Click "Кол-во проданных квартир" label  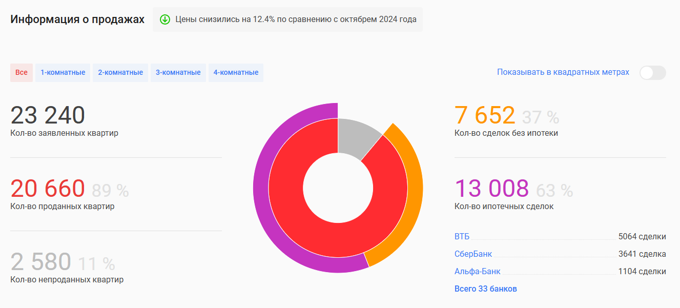click(63, 207)
